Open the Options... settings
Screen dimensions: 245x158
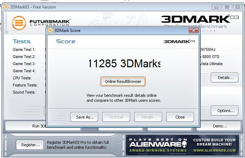224,111
